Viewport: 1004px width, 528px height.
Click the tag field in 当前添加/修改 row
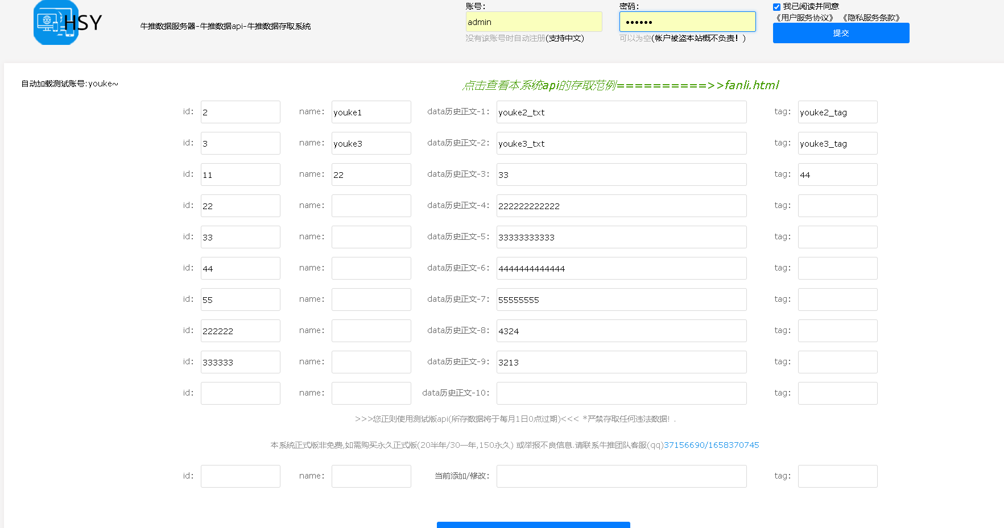point(838,476)
